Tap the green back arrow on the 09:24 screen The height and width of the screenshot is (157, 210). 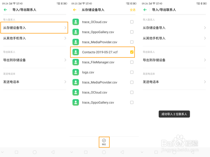coord(5,10)
